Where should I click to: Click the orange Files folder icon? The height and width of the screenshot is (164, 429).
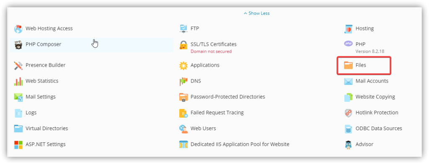click(x=348, y=66)
